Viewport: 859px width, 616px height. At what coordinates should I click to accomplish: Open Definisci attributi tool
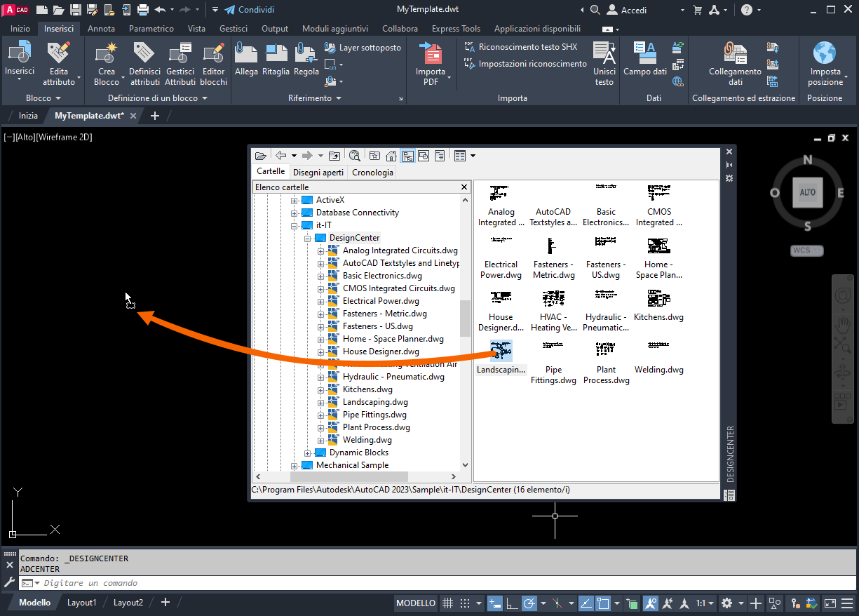[145, 64]
